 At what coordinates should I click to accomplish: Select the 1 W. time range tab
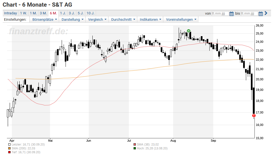[x=23, y=13]
